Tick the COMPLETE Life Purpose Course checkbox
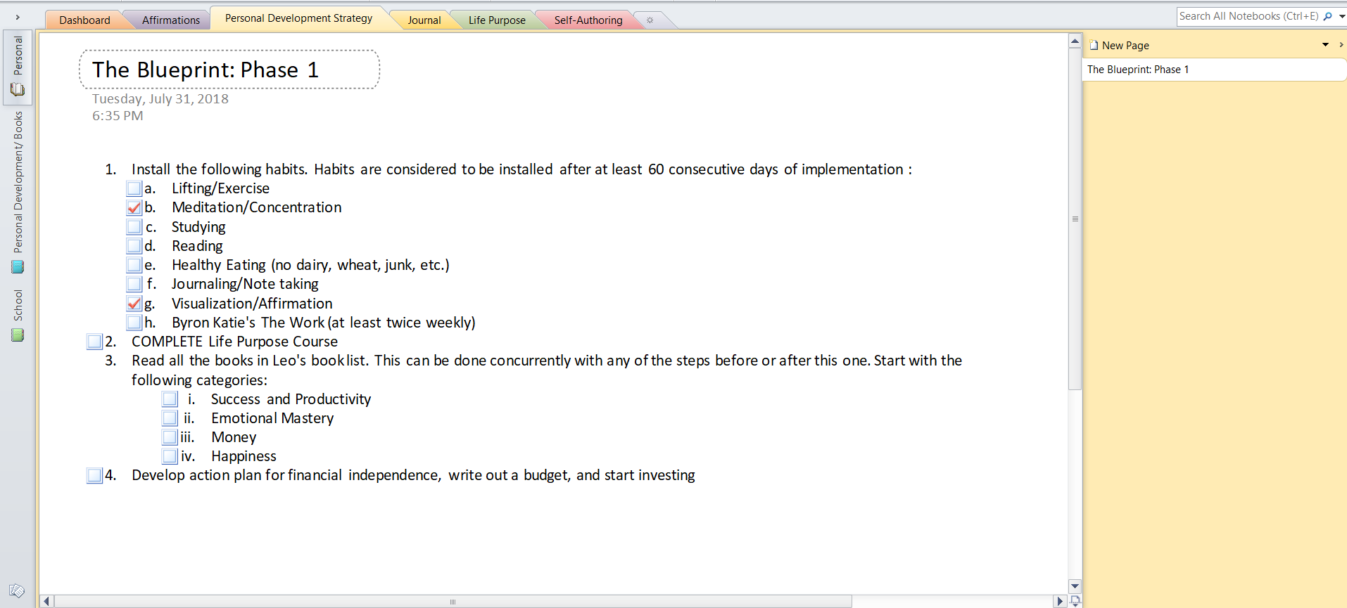The image size is (1347, 608). click(x=94, y=342)
